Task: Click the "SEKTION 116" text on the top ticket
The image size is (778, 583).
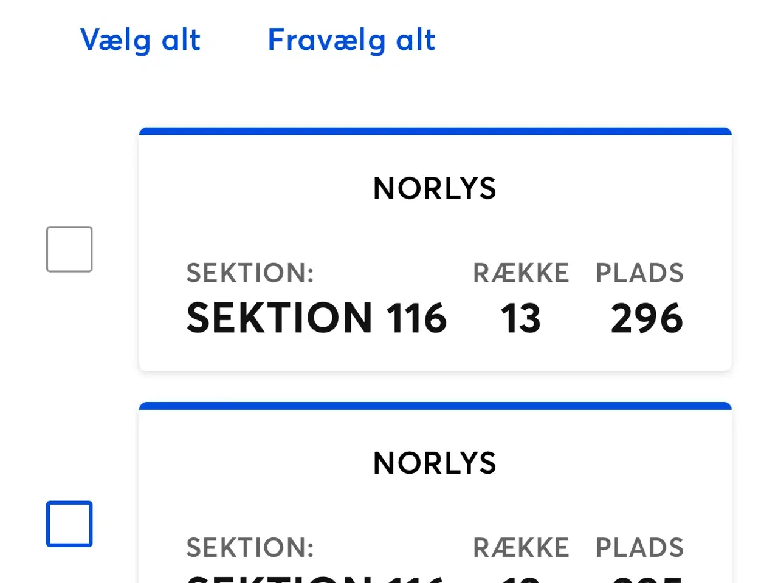Action: coord(316,317)
